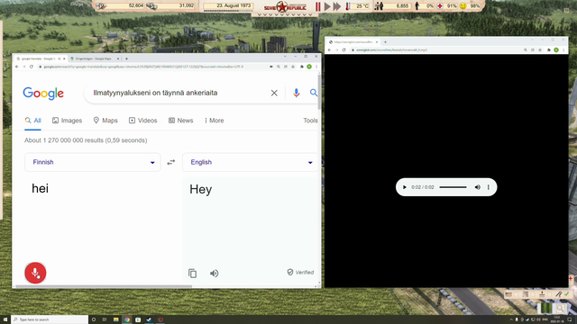Screen dimensions: 577x324
Task: Click the population people icon
Action: (x=379, y=6)
